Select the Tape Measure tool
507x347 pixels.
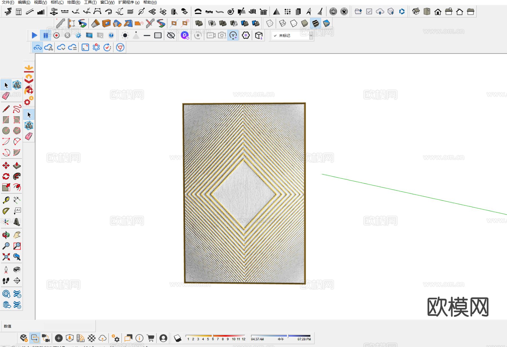point(6,200)
